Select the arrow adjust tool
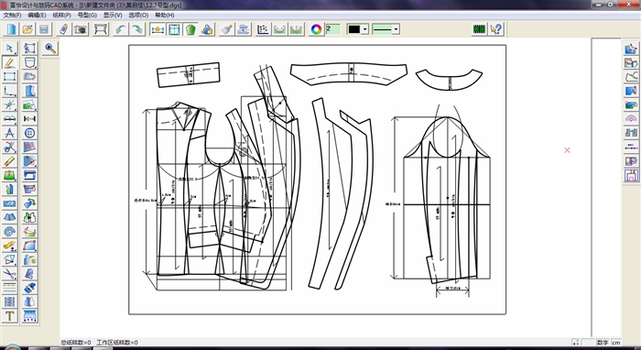This screenshot has width=641, height=350. tap(10, 49)
